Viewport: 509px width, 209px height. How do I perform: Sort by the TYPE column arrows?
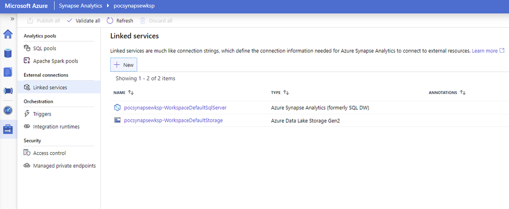pos(286,92)
